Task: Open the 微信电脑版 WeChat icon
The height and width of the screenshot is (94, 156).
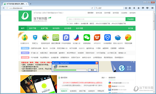Action: tap(87, 38)
